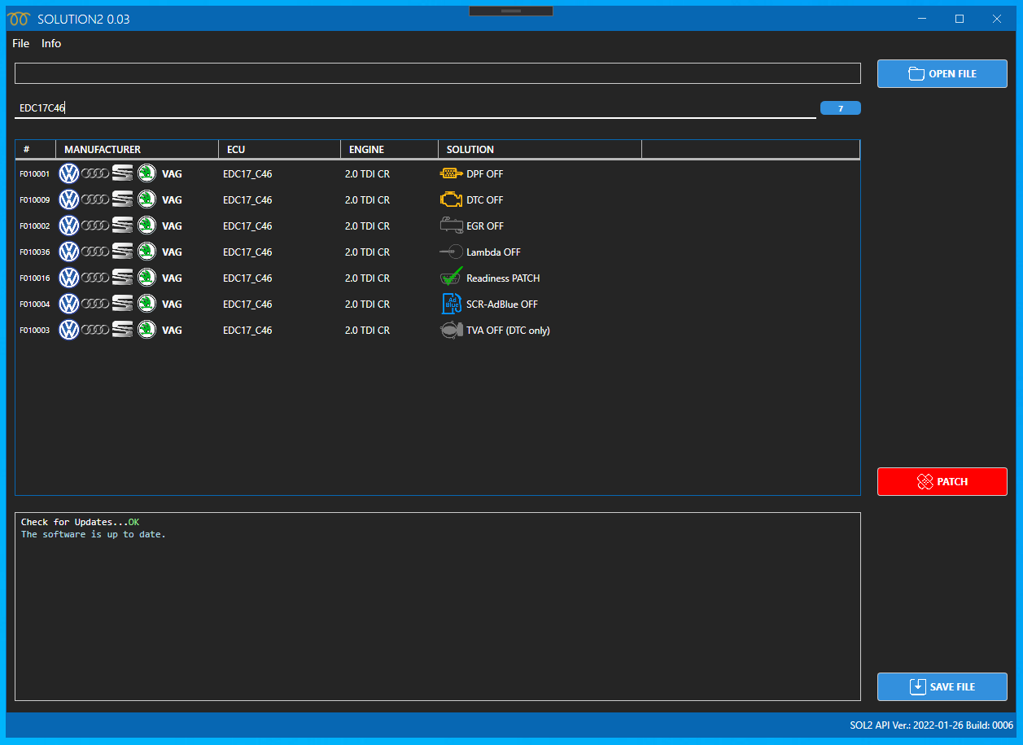This screenshot has height=745, width=1023.
Task: Click the Seat logo in row F010009
Action: click(122, 199)
